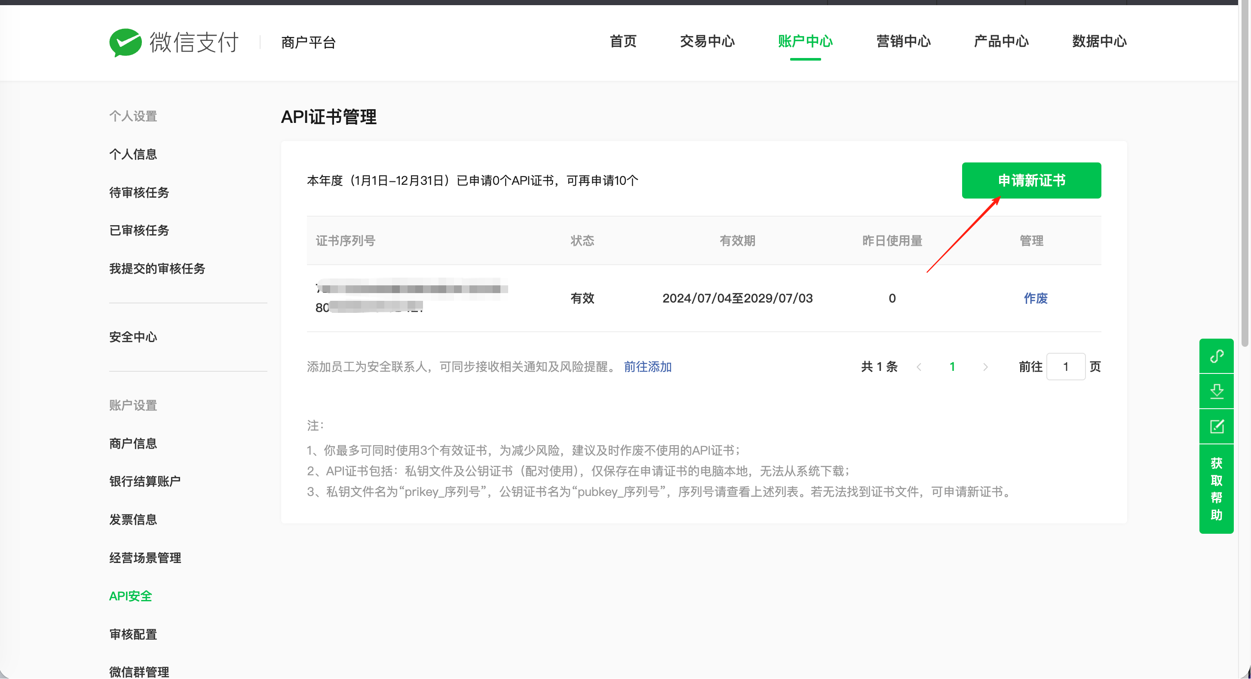1251x679 pixels.
Task: Click the 昨日使用量 column header
Action: click(892, 241)
